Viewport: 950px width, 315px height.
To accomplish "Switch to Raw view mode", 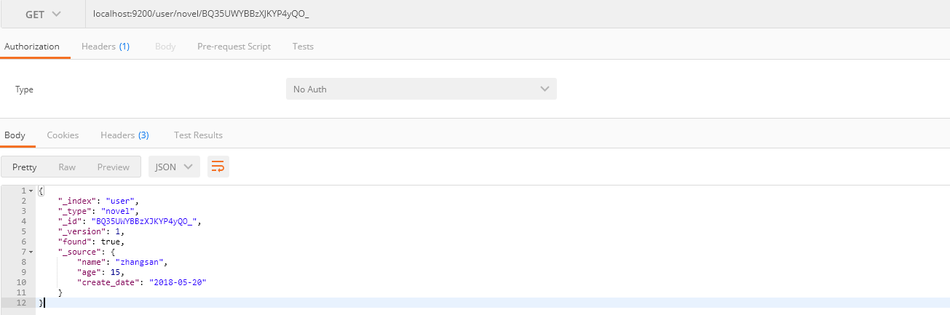I will pyautogui.click(x=67, y=167).
